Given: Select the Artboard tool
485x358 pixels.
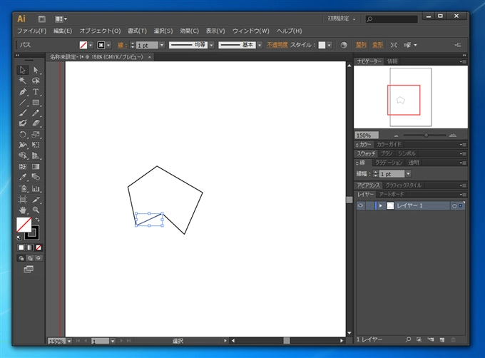Looking at the screenshot, I should (x=23, y=200).
